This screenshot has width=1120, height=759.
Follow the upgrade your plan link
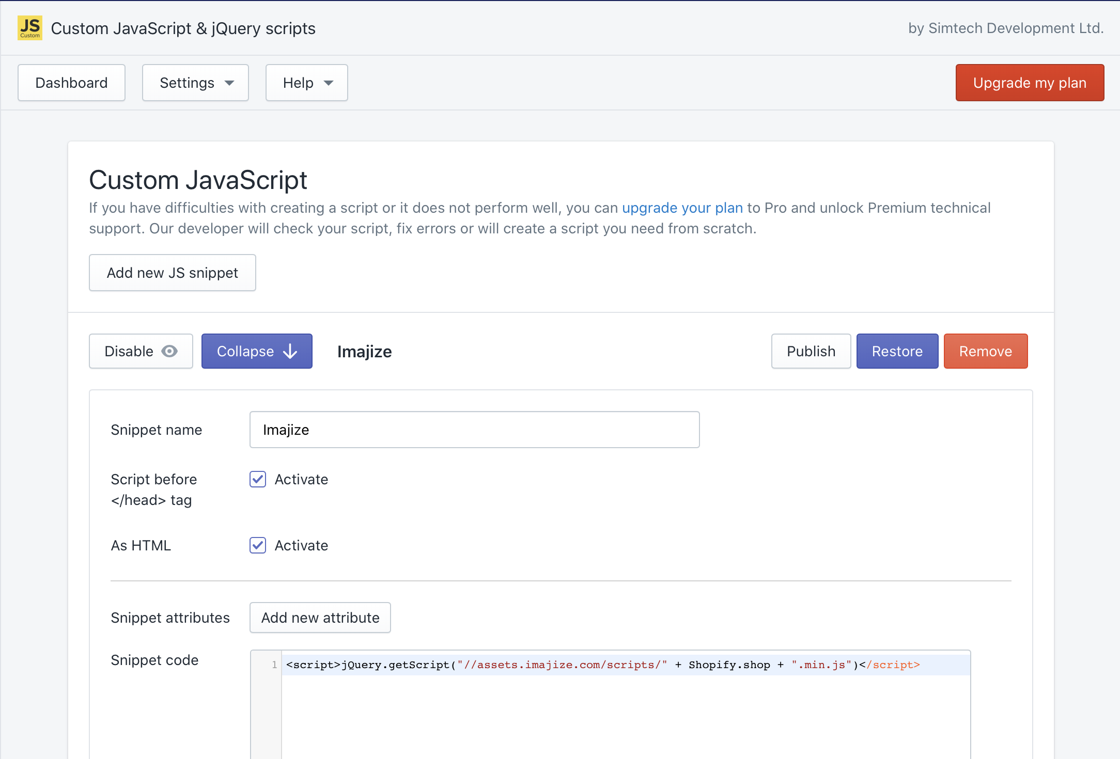click(682, 208)
